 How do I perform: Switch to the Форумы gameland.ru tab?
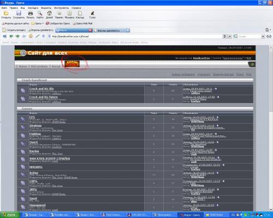tap(111, 31)
